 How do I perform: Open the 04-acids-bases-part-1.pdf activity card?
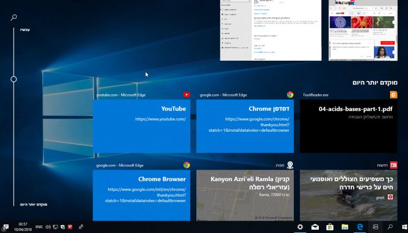point(348,126)
